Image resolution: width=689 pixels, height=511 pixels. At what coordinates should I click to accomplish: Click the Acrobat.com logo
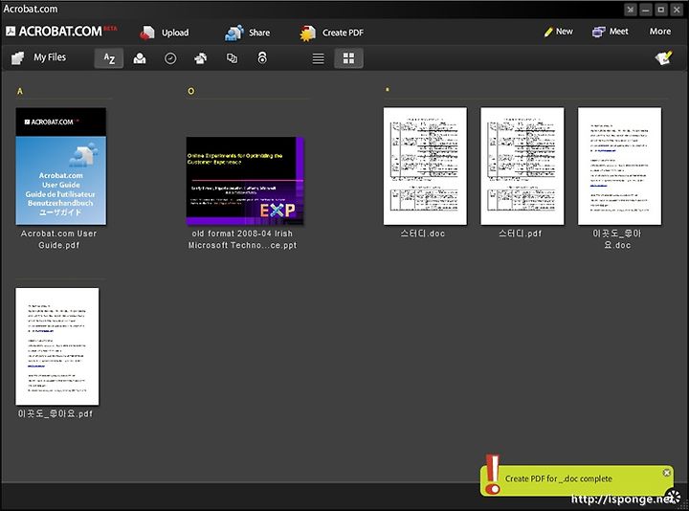click(60, 32)
